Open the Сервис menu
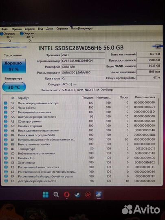The width and height of the screenshot is (165, 220). coord(30,29)
